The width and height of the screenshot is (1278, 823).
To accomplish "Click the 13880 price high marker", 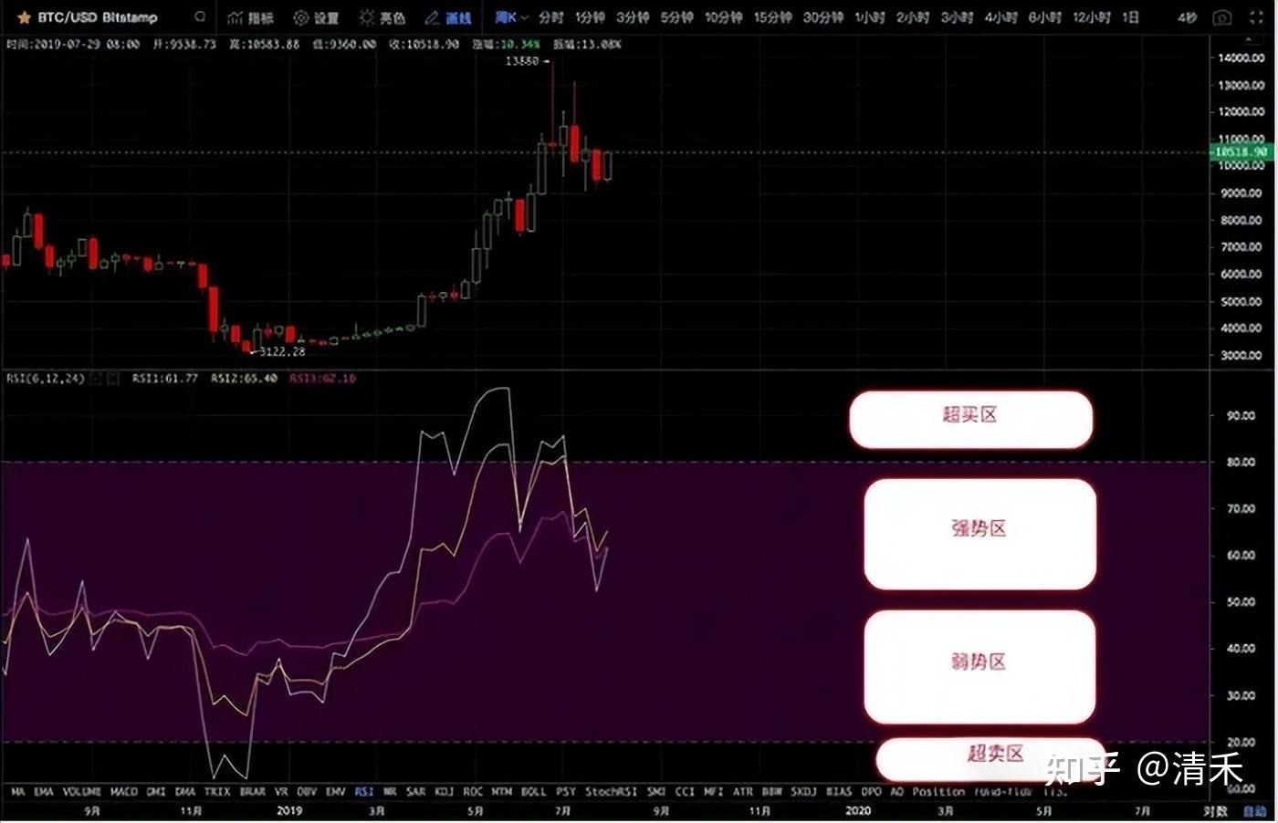I will (x=524, y=61).
